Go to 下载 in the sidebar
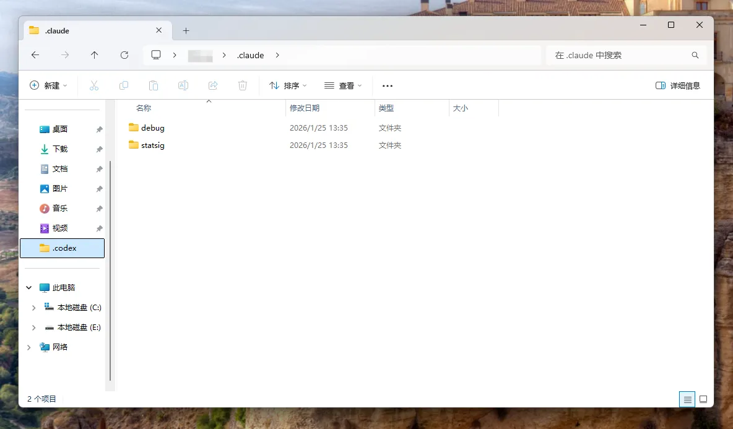This screenshot has height=429, width=733. point(59,149)
